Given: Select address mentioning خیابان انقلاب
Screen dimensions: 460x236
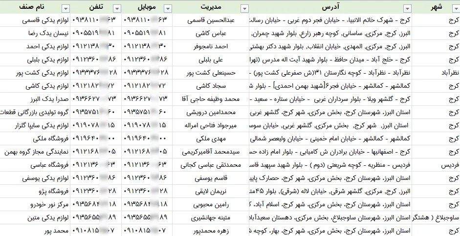Looking at the screenshot, I should click(330, 46).
